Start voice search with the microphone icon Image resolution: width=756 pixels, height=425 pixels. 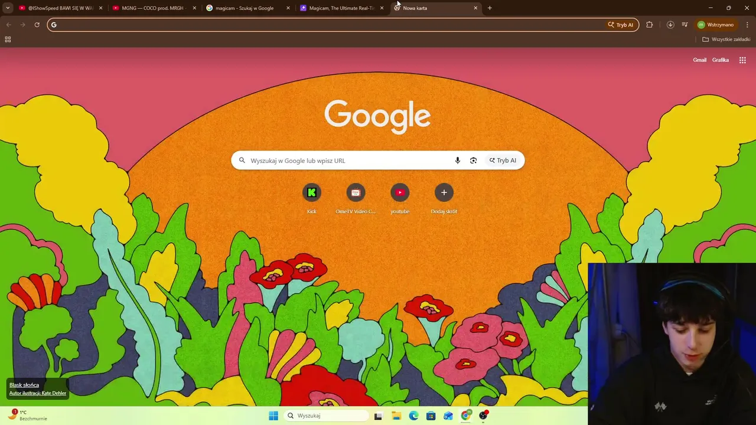click(x=458, y=161)
